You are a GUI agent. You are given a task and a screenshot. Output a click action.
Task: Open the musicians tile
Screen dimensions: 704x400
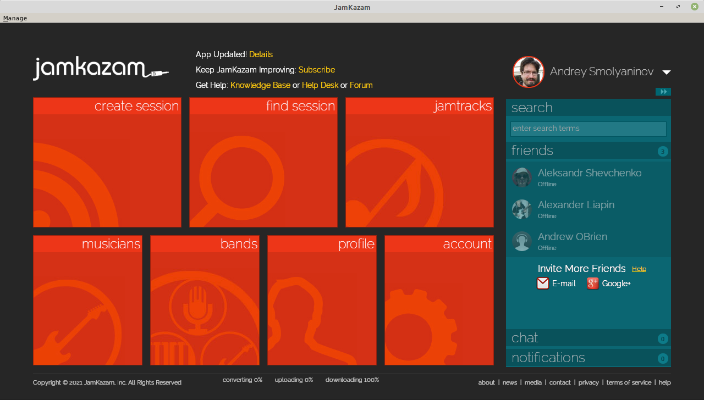pyautogui.click(x=87, y=300)
